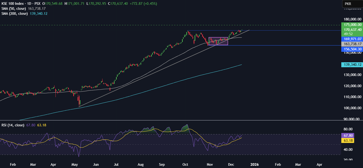Select the blue 156,504.30 horizontal line label

352,49
